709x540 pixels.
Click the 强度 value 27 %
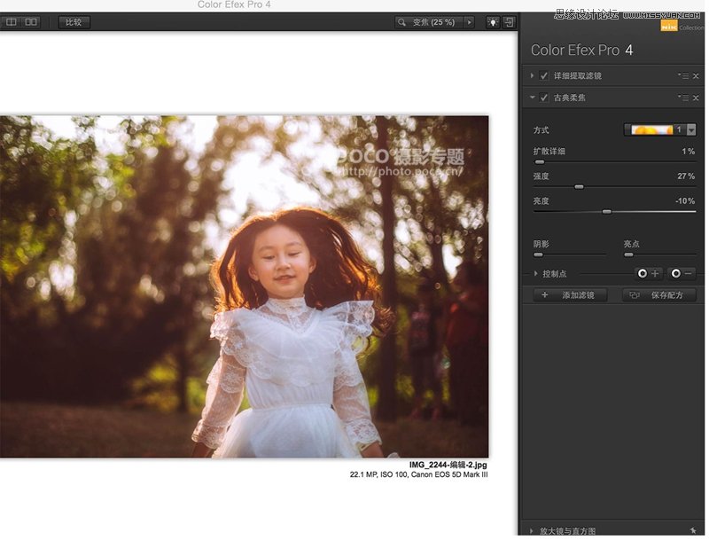pyautogui.click(x=686, y=176)
